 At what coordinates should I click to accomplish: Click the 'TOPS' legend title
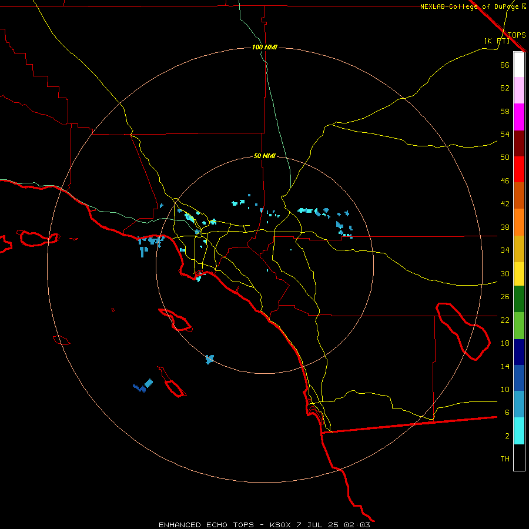(x=517, y=35)
